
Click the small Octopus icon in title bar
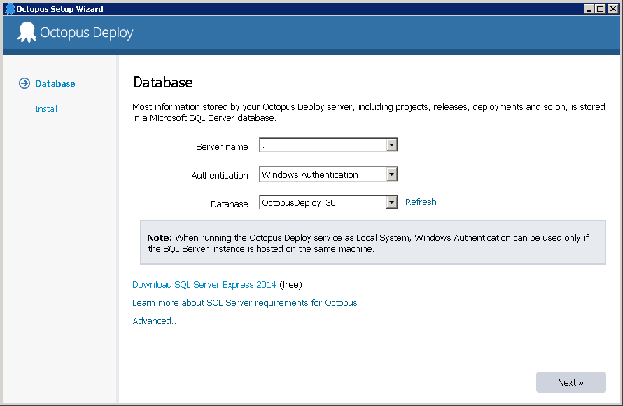[9, 9]
